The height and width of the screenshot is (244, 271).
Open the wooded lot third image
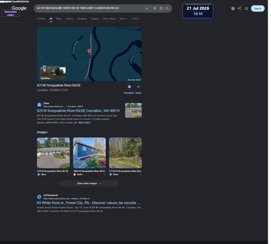125,153
